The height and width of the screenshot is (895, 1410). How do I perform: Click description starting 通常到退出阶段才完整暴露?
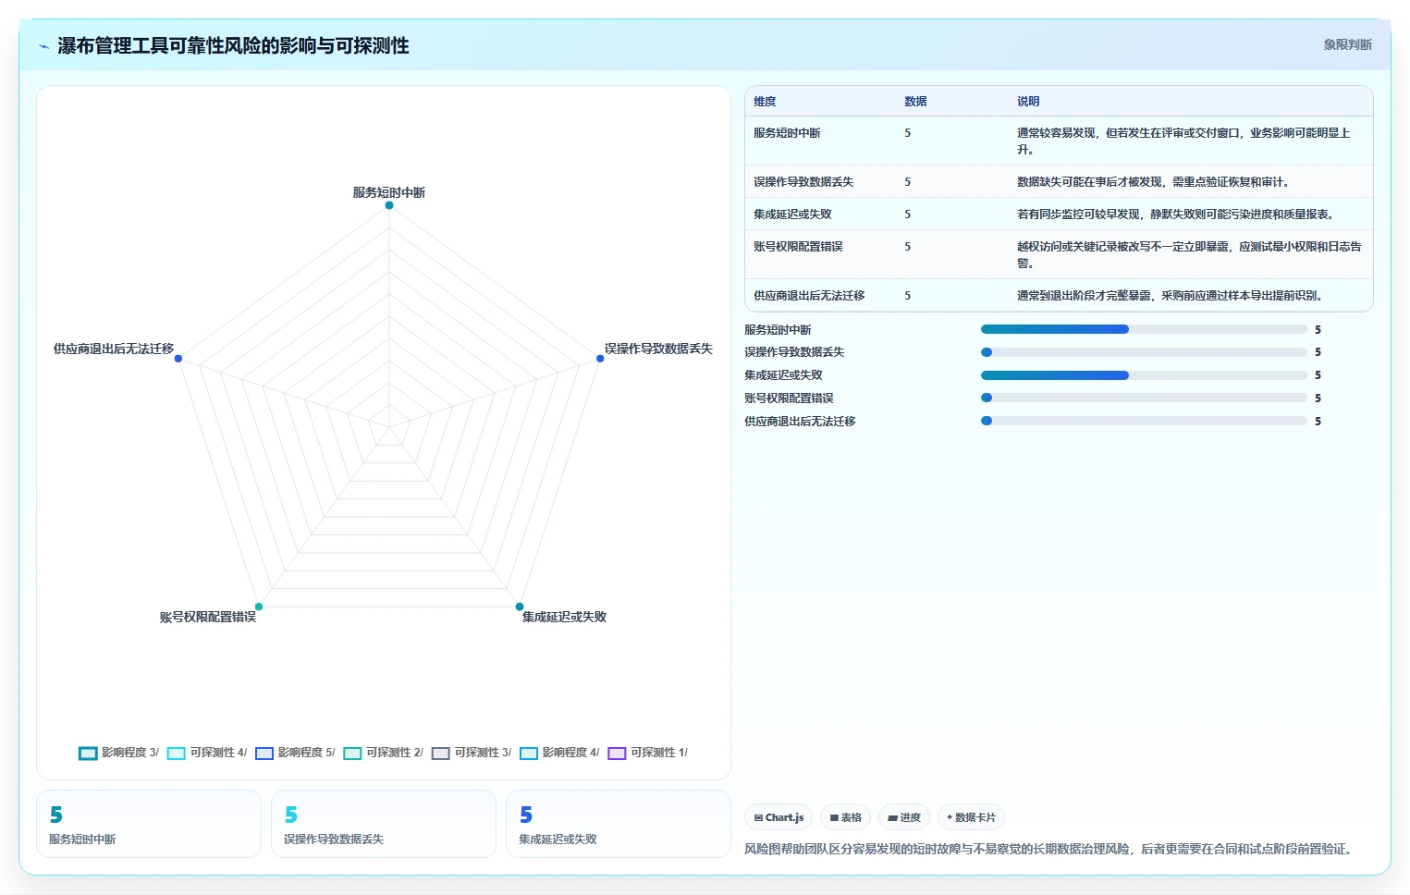1170,296
